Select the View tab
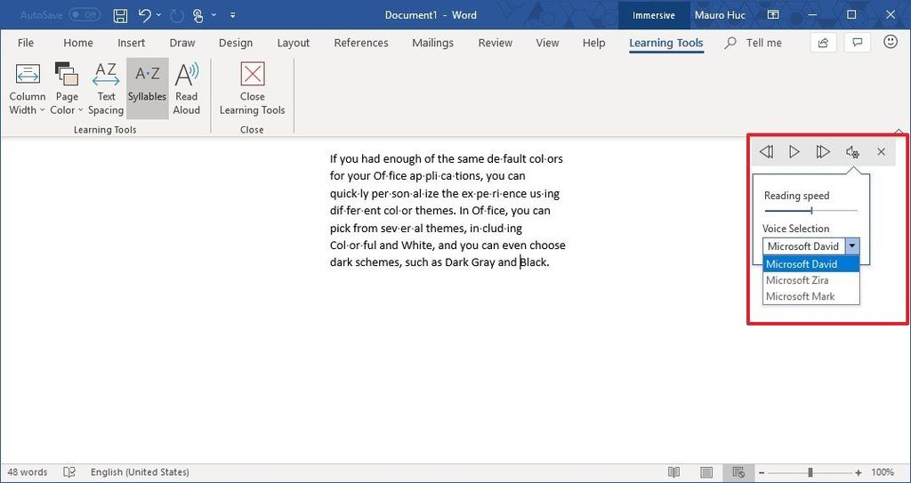Image resolution: width=911 pixels, height=483 pixels. point(547,43)
